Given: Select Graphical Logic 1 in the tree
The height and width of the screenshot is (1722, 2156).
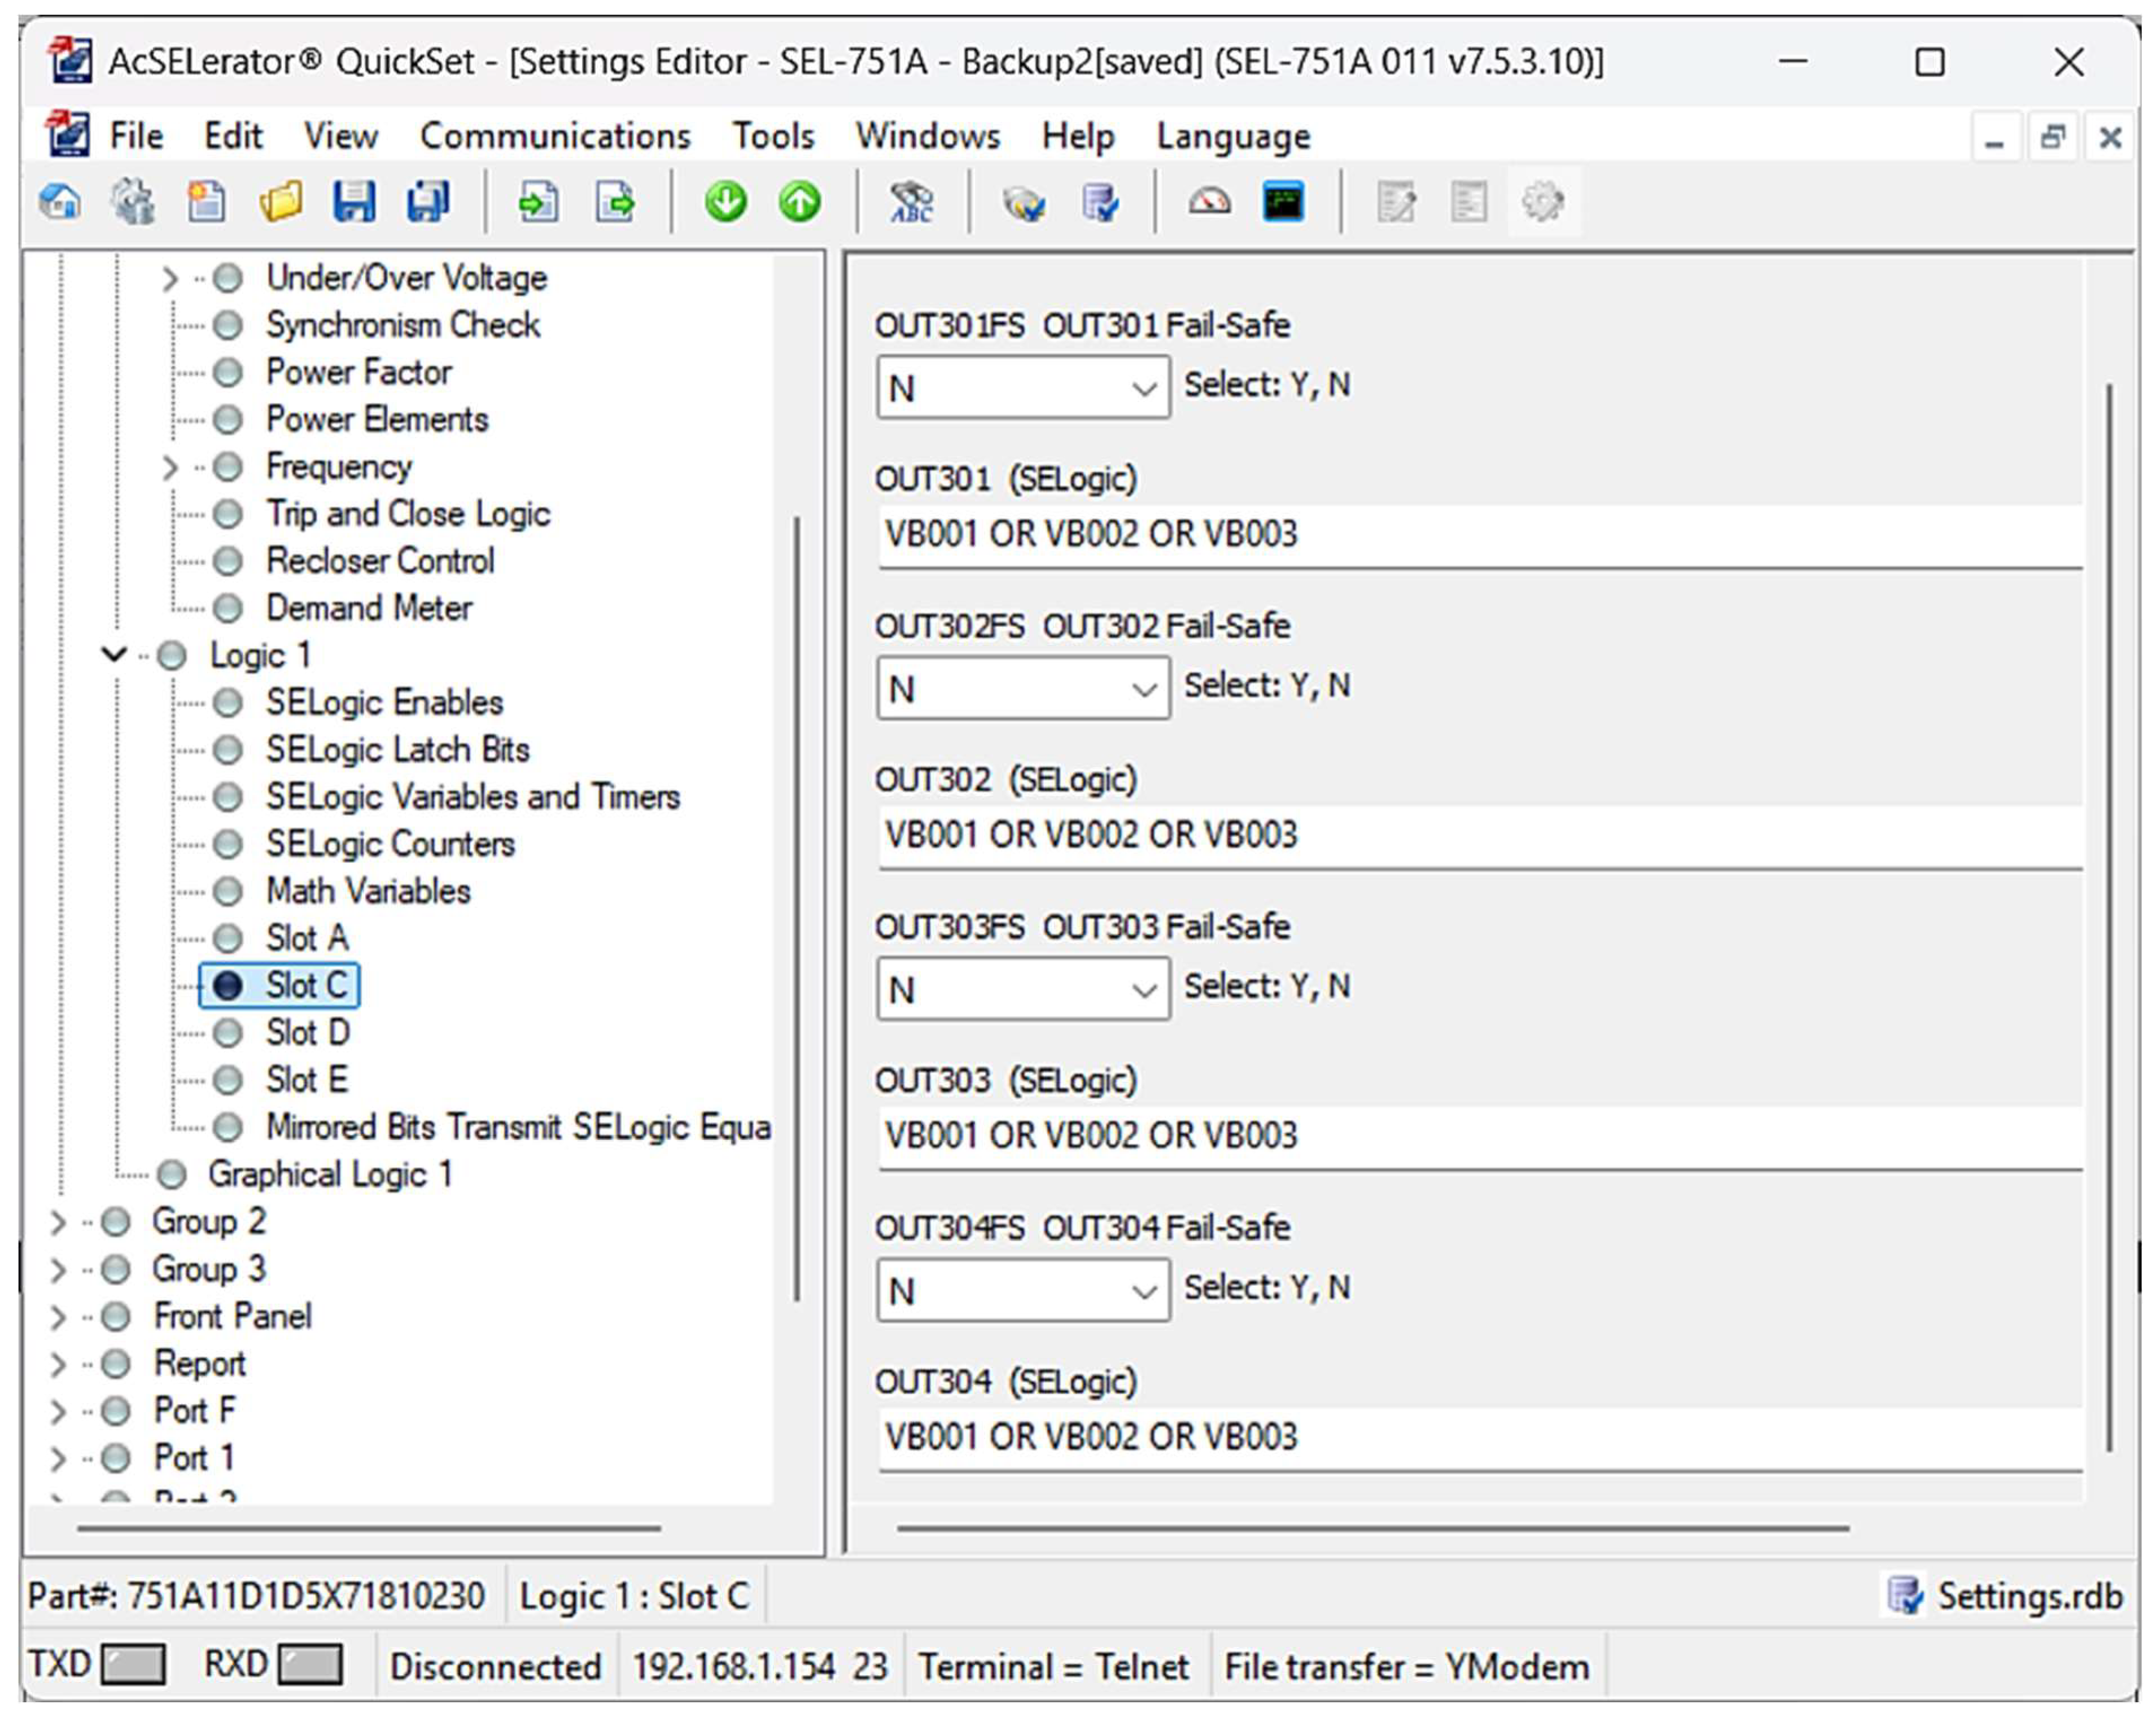Looking at the screenshot, I should pyautogui.click(x=329, y=1174).
